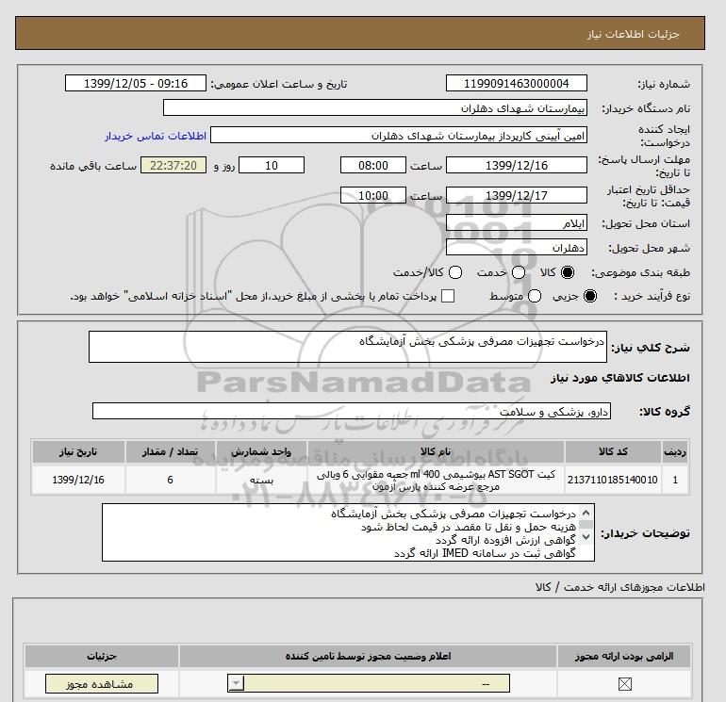Screen dimensions: 726x702
Task: Select the کالا/خدمت radio button
Action: (x=455, y=272)
